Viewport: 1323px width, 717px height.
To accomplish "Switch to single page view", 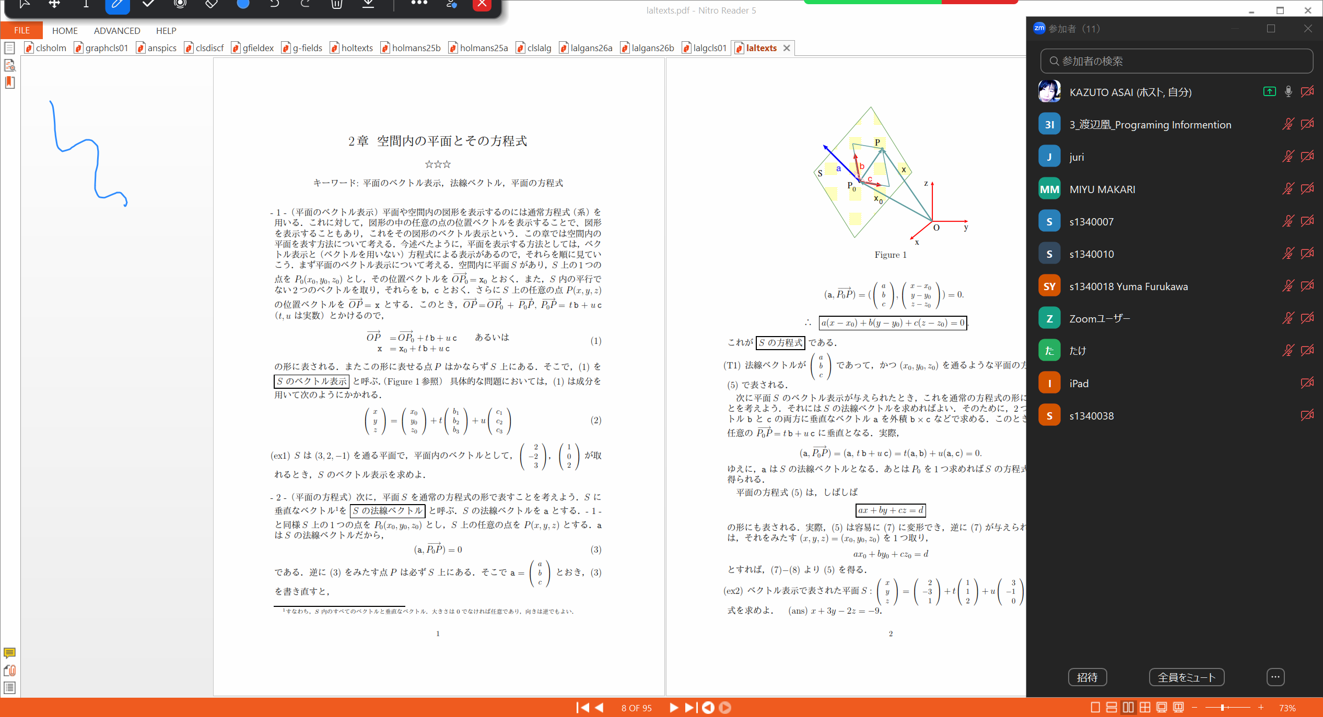I will (1095, 708).
